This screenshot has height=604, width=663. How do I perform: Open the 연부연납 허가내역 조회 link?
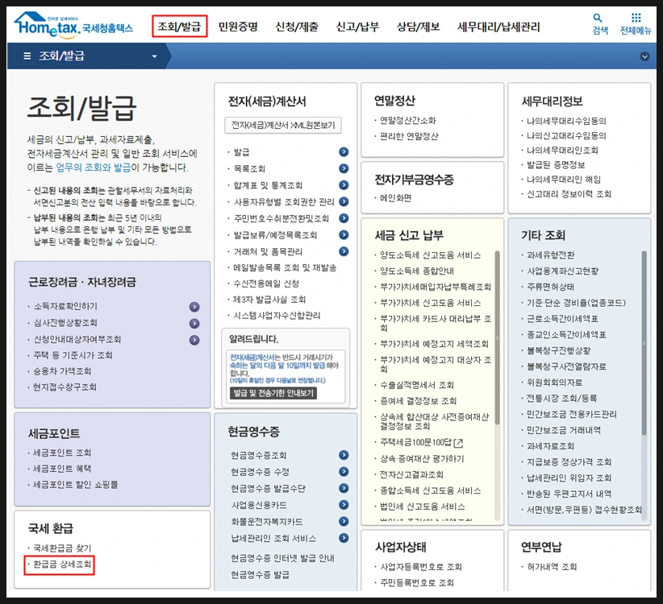point(552,567)
